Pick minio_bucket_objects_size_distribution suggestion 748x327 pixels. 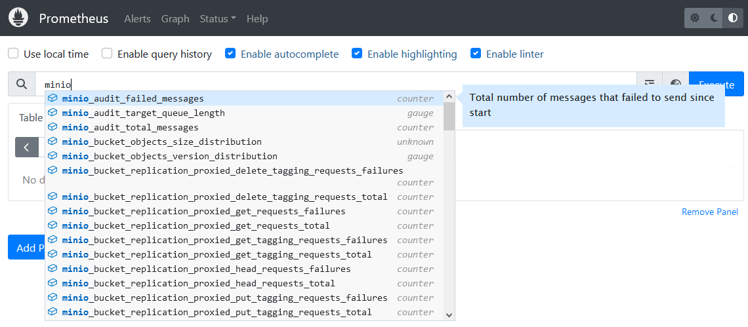click(x=244, y=142)
